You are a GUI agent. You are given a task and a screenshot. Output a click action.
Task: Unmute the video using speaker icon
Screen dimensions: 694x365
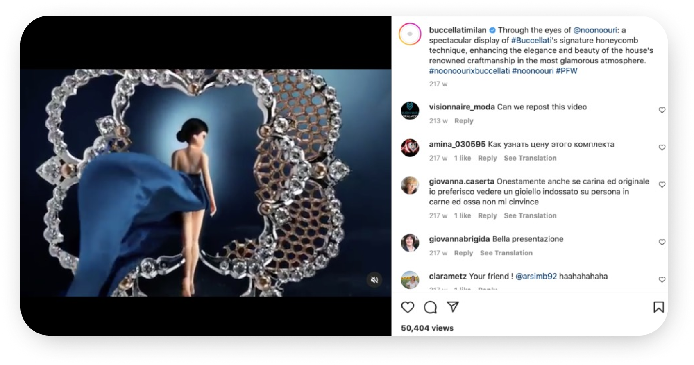[x=374, y=280]
